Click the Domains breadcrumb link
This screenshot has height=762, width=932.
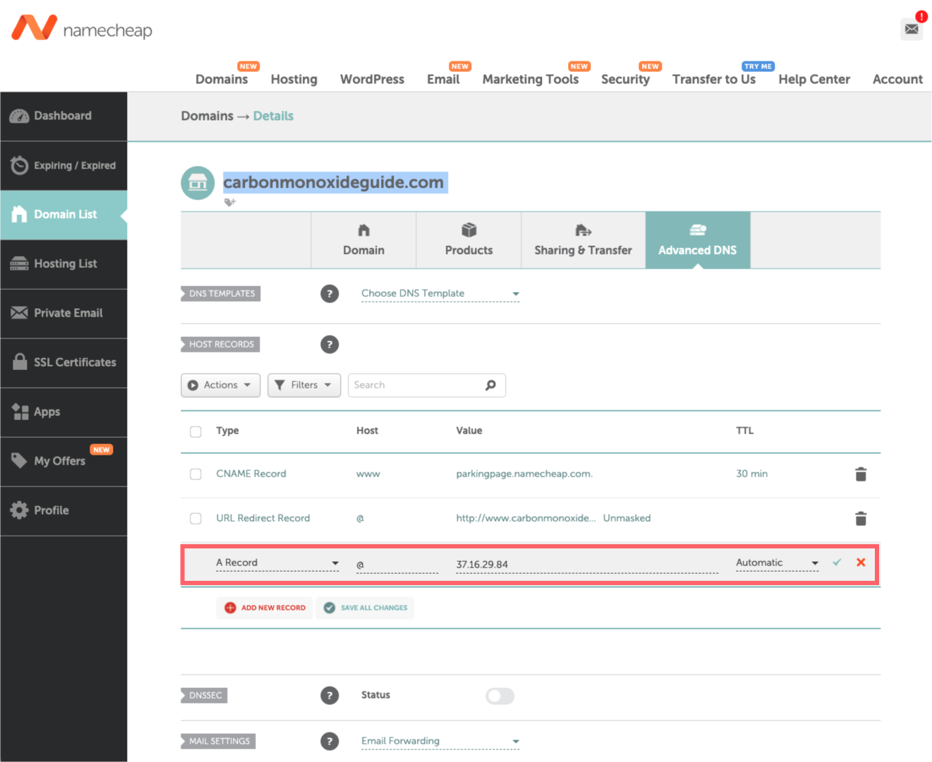(207, 116)
